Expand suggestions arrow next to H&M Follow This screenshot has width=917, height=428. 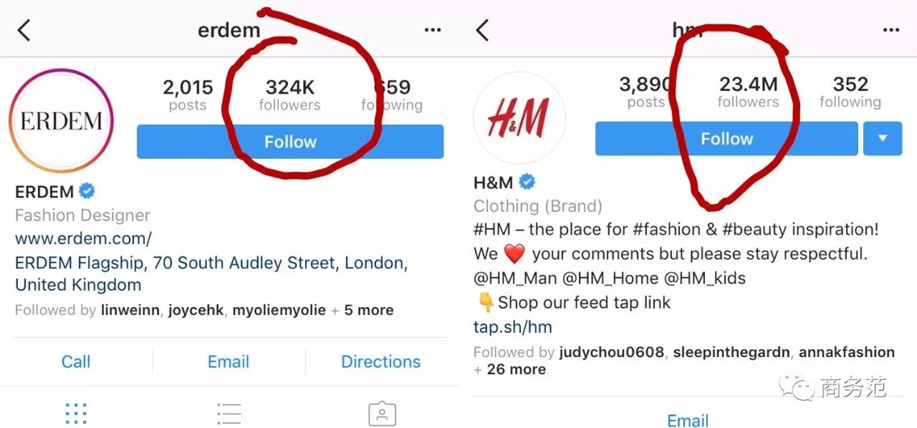tap(883, 138)
